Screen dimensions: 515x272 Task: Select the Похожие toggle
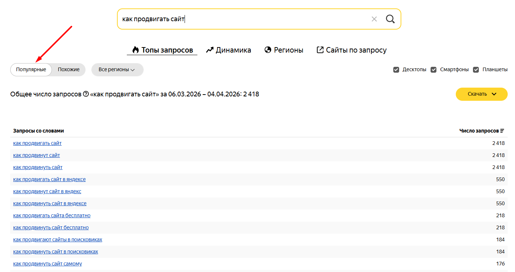[68, 69]
